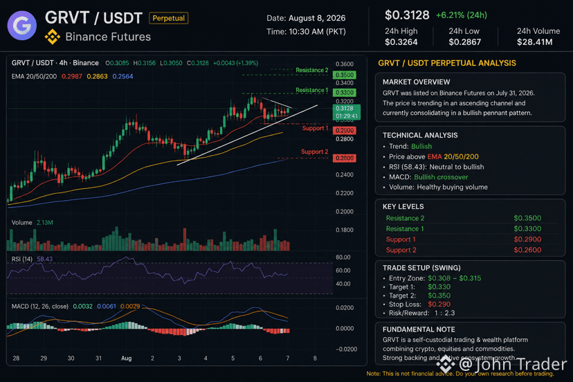The image size is (573, 382).
Task: Click the Target 2 $0.350 line
Action: pos(416,295)
